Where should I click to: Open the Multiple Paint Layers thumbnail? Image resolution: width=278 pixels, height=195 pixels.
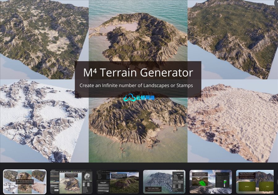tap(211, 182)
